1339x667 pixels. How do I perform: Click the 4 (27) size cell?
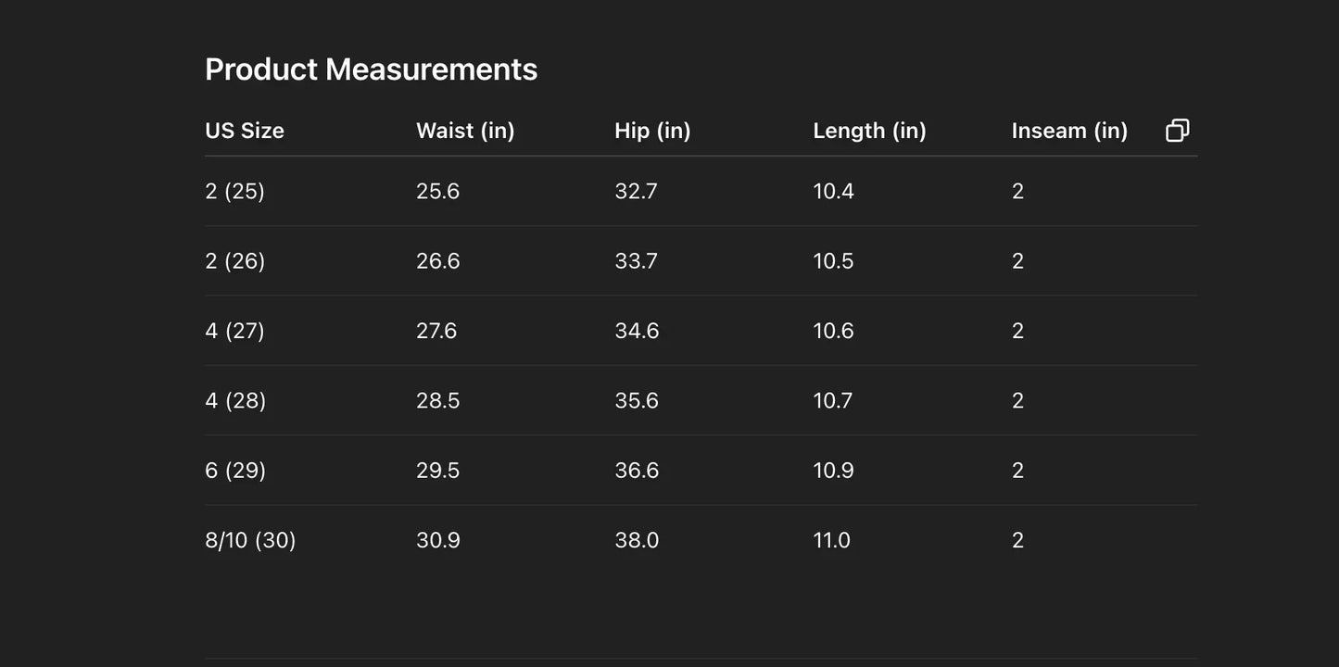click(x=235, y=331)
